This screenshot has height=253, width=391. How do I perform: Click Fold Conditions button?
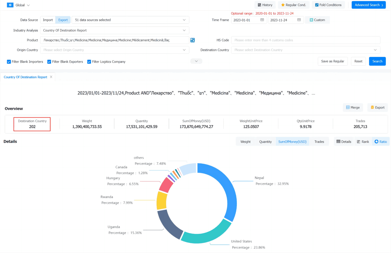tap(328, 5)
